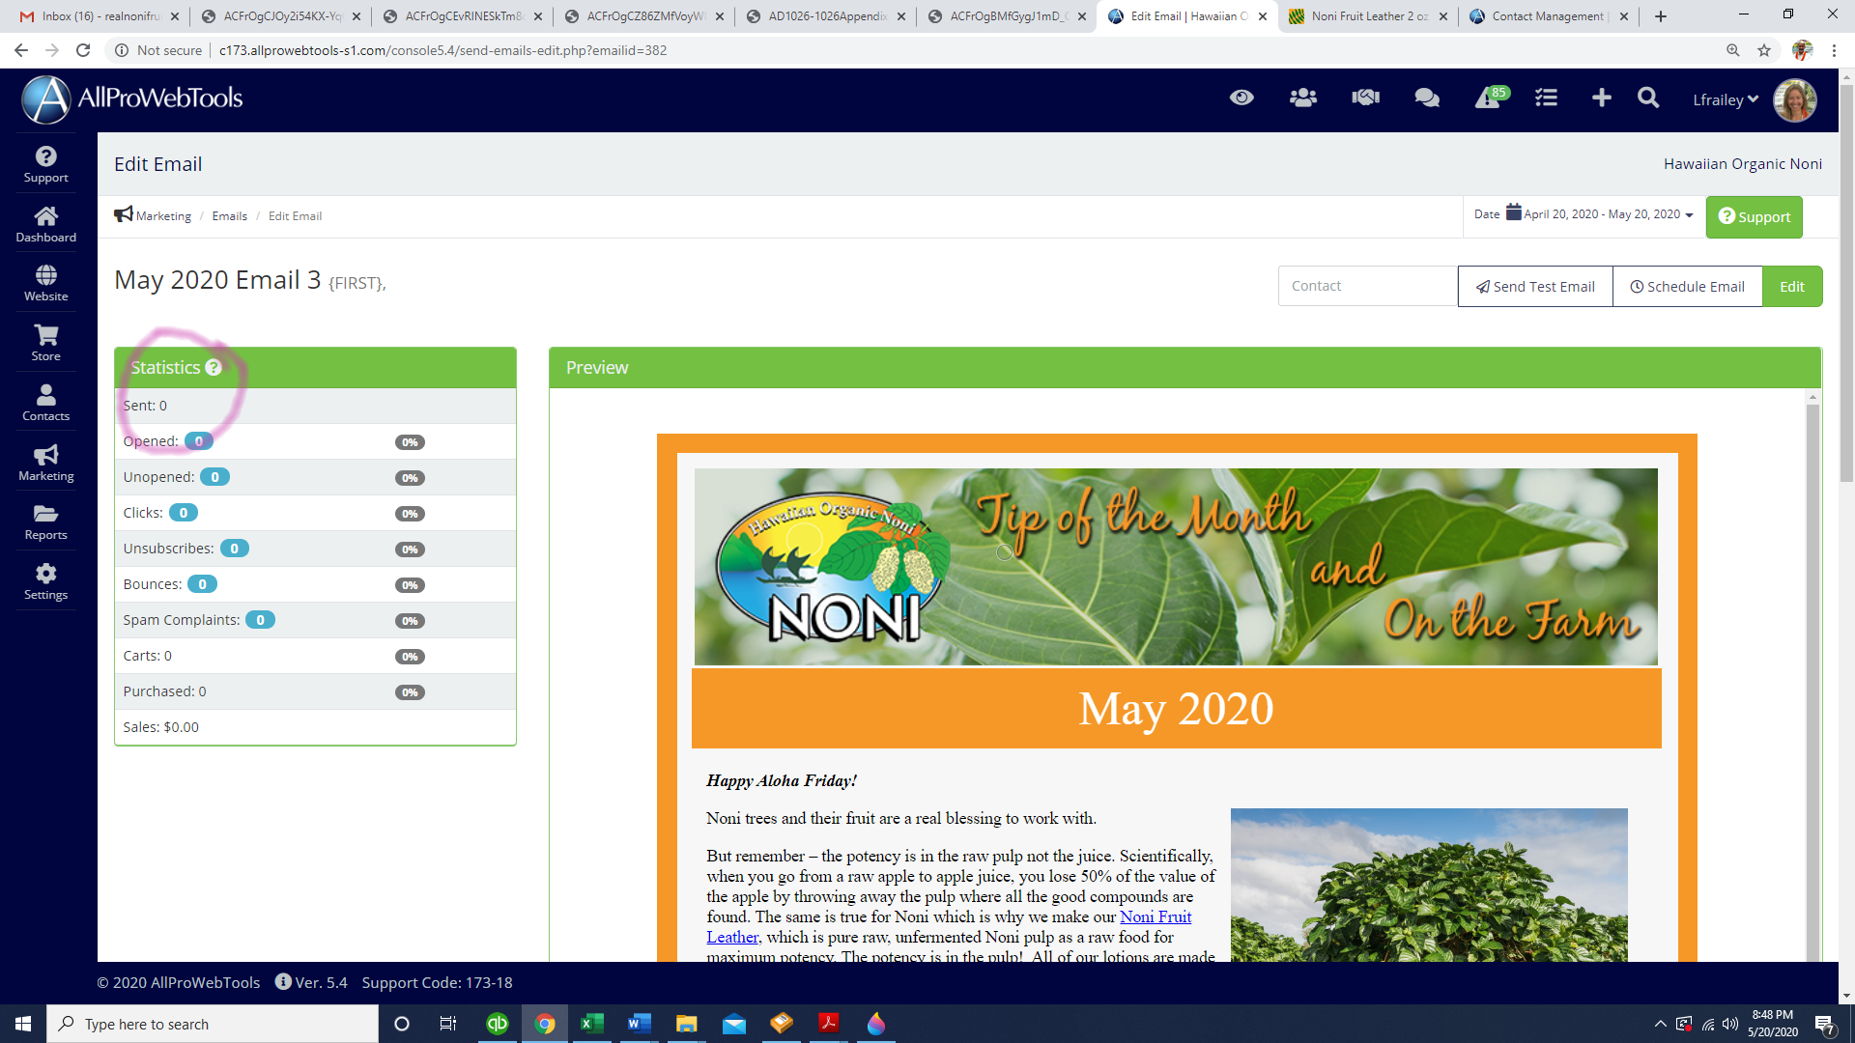Click the plus add icon in header

coord(1601,98)
